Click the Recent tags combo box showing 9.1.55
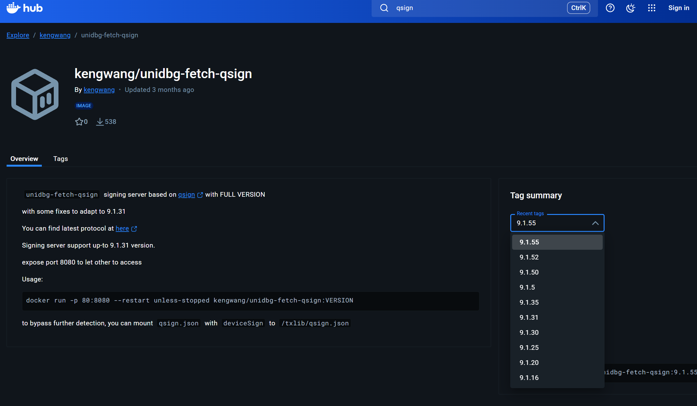The width and height of the screenshot is (697, 406). 557,223
